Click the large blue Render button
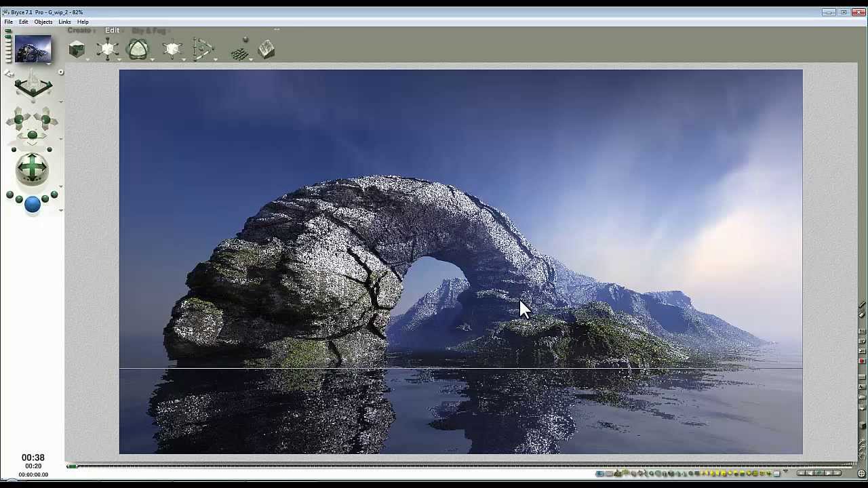The width and height of the screenshot is (868, 488). tap(32, 204)
